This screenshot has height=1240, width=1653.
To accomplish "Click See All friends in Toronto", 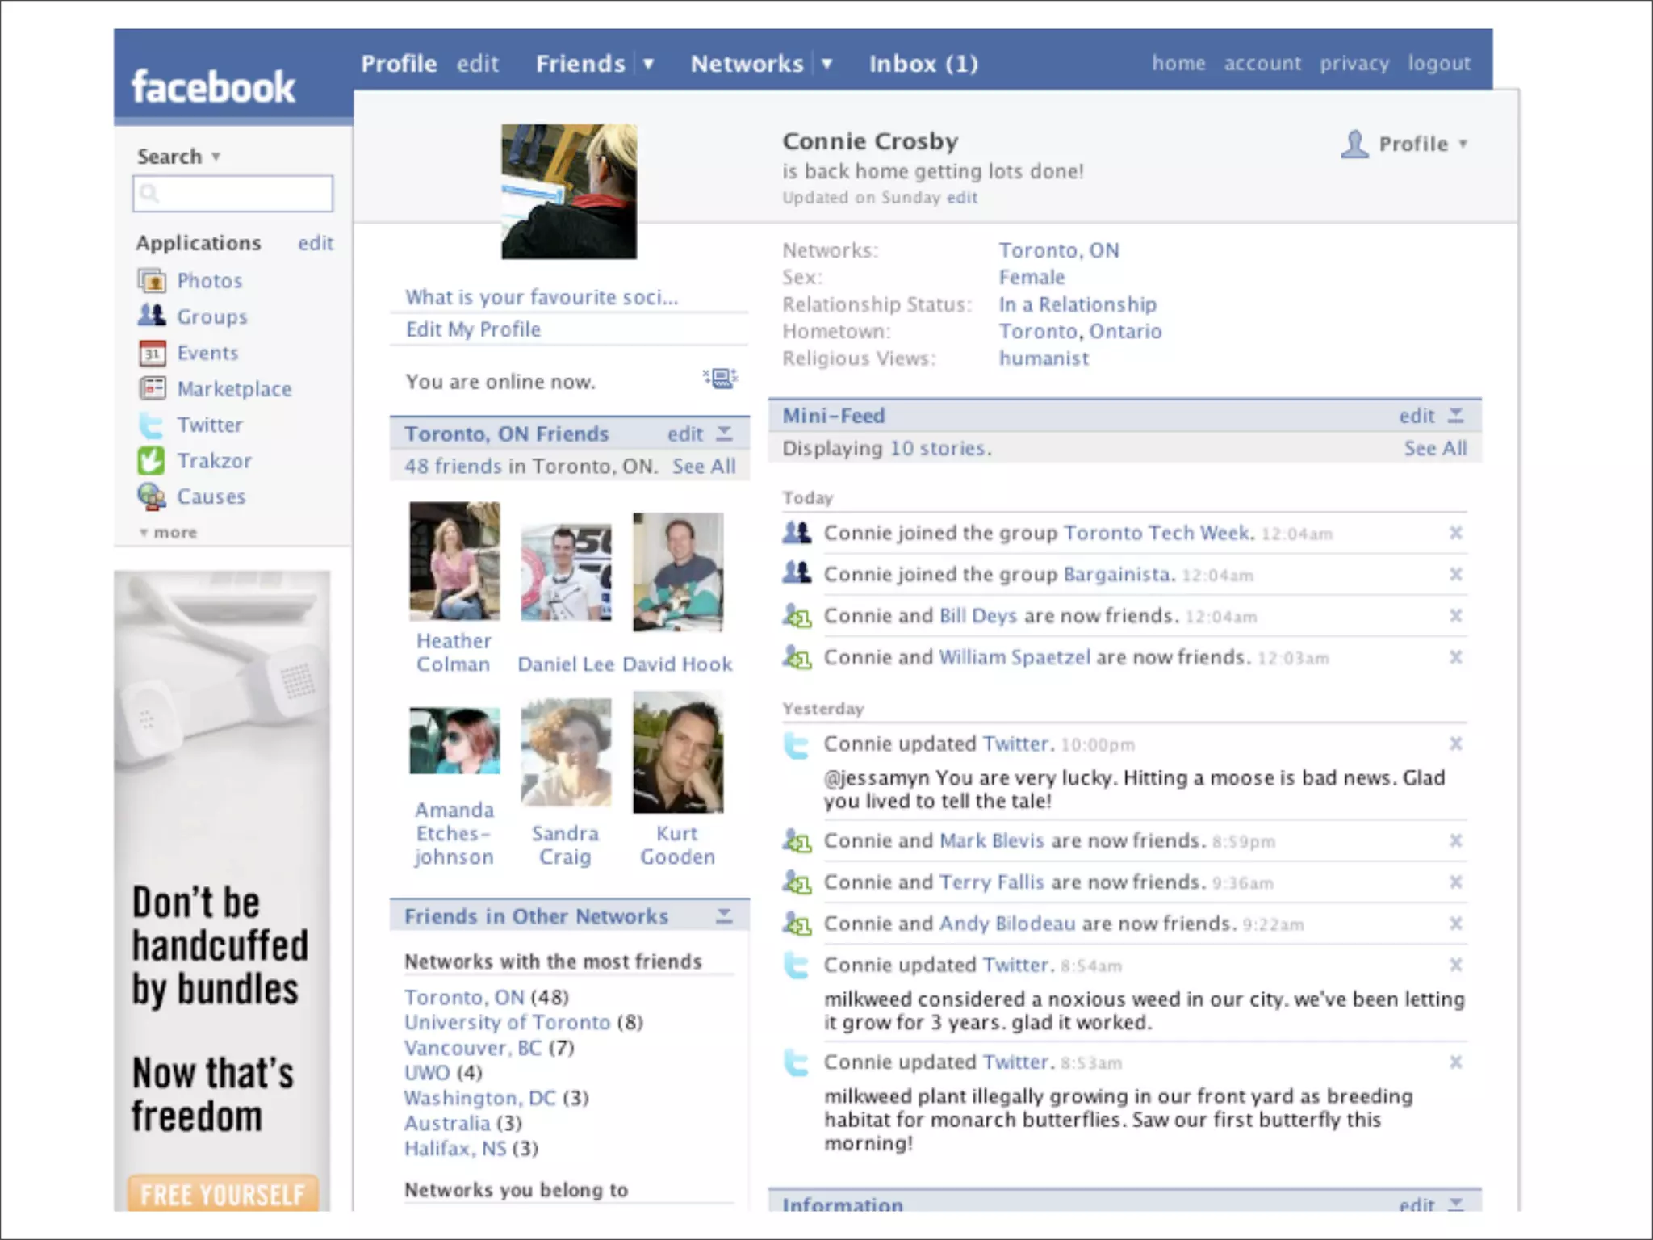I will click(704, 467).
